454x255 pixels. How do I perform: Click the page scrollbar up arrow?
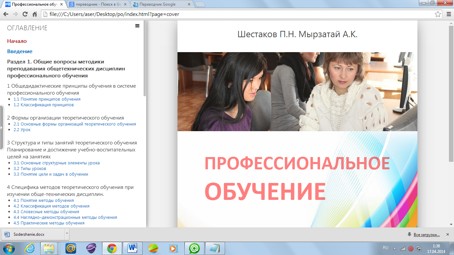point(451,23)
